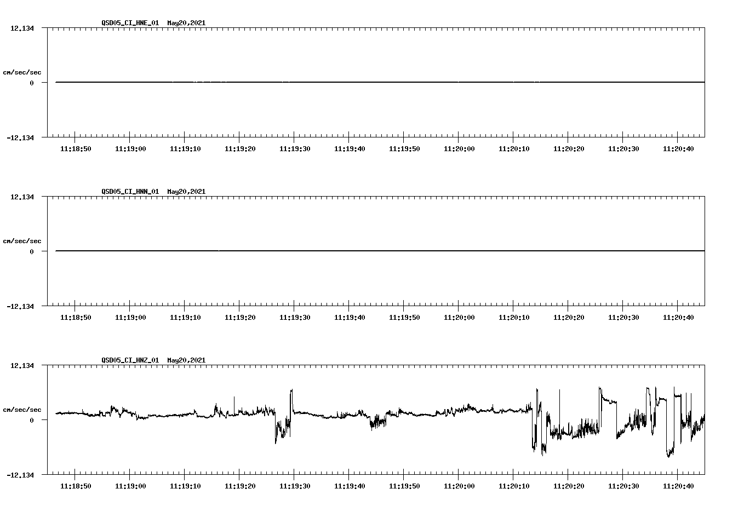The width and height of the screenshot is (744, 506).
Task: Click the May20,2021 date on the top trace
Action: 186,23
